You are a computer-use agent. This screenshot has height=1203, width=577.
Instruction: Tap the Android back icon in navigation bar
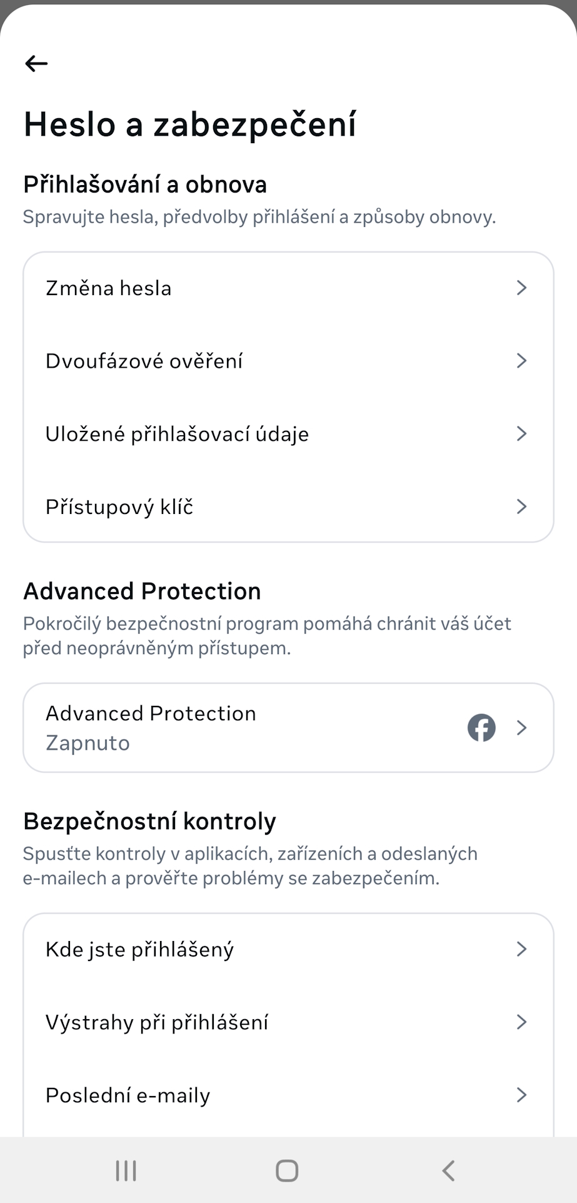click(x=448, y=1170)
